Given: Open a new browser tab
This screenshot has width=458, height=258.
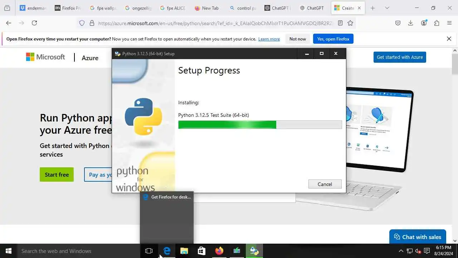Looking at the screenshot, I should pyautogui.click(x=373, y=8).
